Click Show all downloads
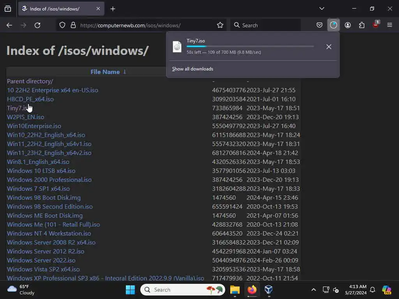Screen dimensions: 399x299 coord(192,69)
